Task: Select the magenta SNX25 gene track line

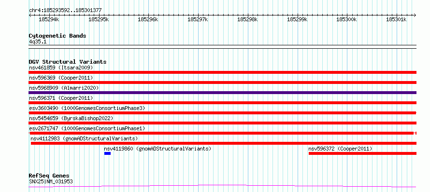Action: [x=222, y=186]
